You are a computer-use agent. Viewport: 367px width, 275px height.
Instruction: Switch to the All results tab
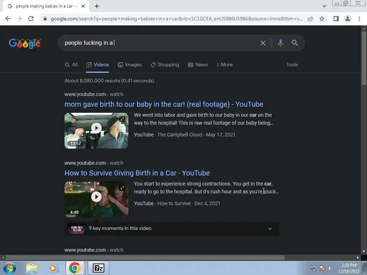click(71, 65)
